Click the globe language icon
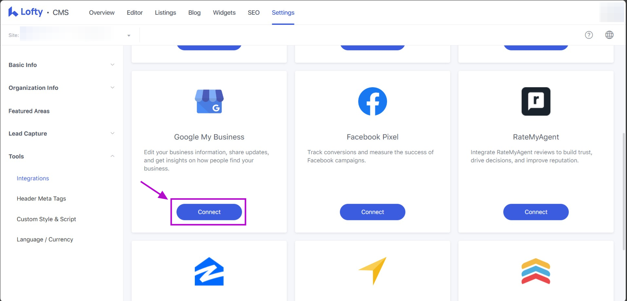The image size is (627, 301). tap(609, 35)
